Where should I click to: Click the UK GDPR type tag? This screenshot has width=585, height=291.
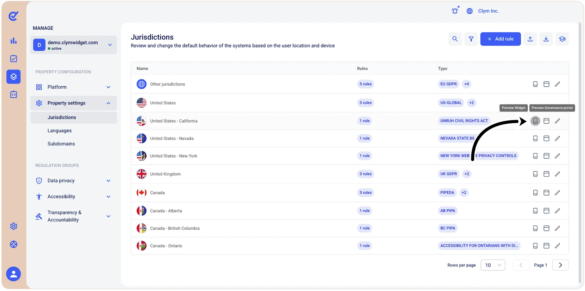click(x=449, y=174)
